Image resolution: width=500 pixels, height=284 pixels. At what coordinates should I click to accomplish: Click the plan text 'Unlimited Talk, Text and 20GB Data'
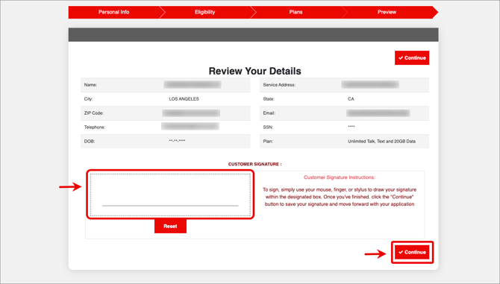click(381, 142)
